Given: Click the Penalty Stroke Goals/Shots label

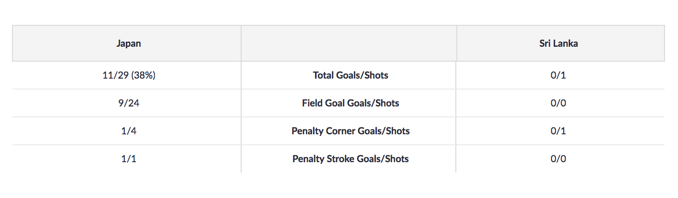Looking at the screenshot, I should click(350, 159).
